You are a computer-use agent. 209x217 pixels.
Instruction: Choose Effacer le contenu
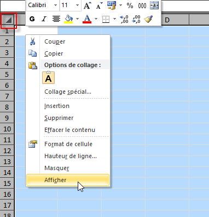(x=68, y=130)
